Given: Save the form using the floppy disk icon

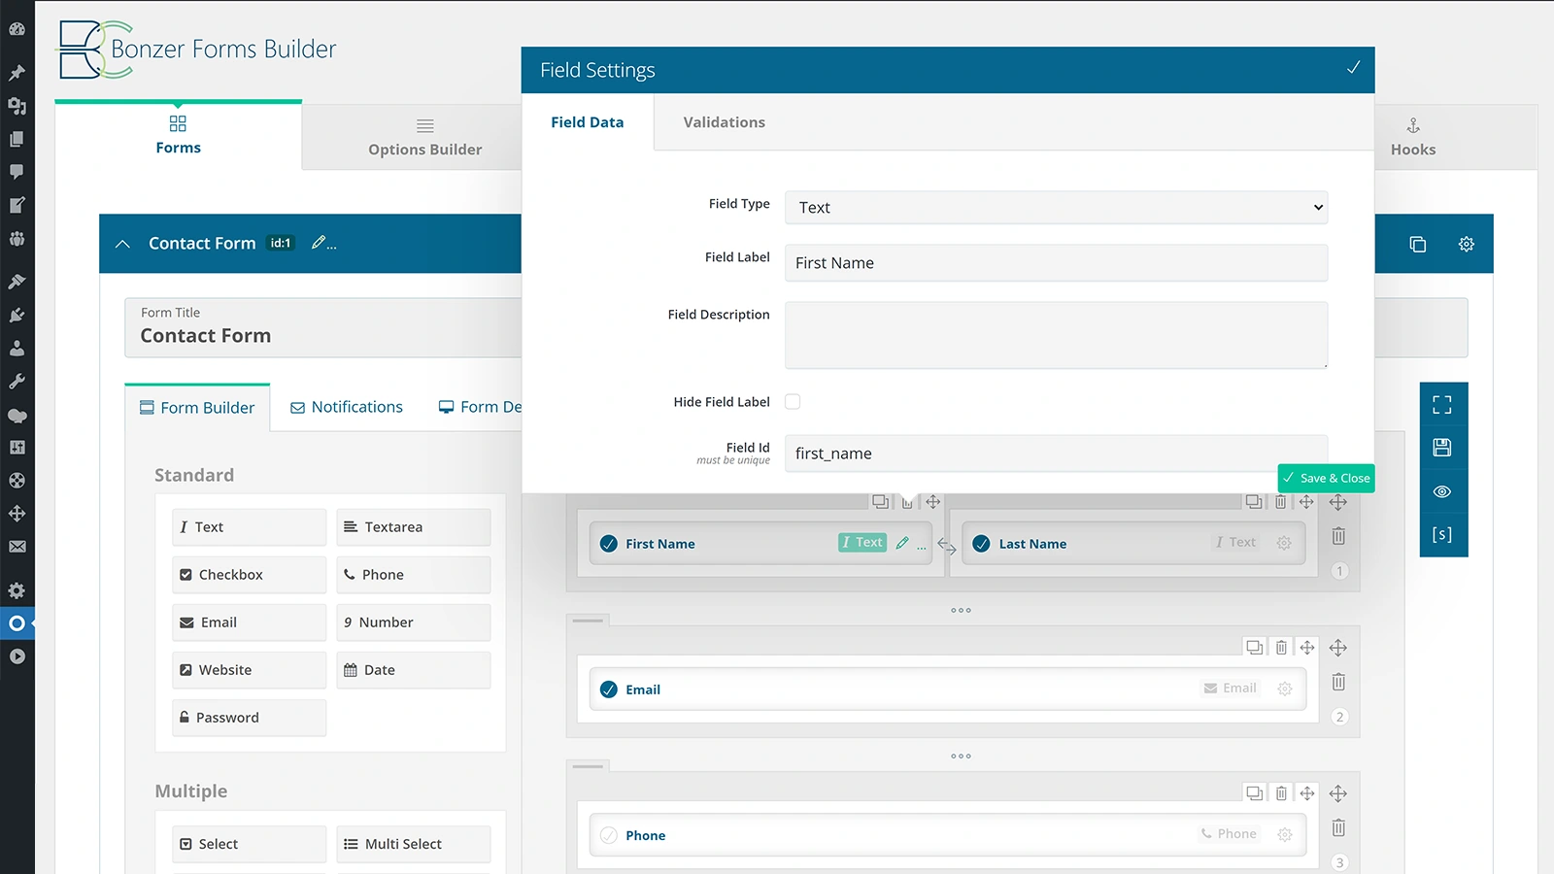Looking at the screenshot, I should tap(1443, 448).
